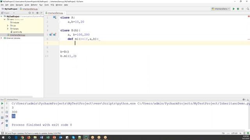Click the UTF-8 encoding status bar entry
This screenshot has height=140, width=250.
234,133
